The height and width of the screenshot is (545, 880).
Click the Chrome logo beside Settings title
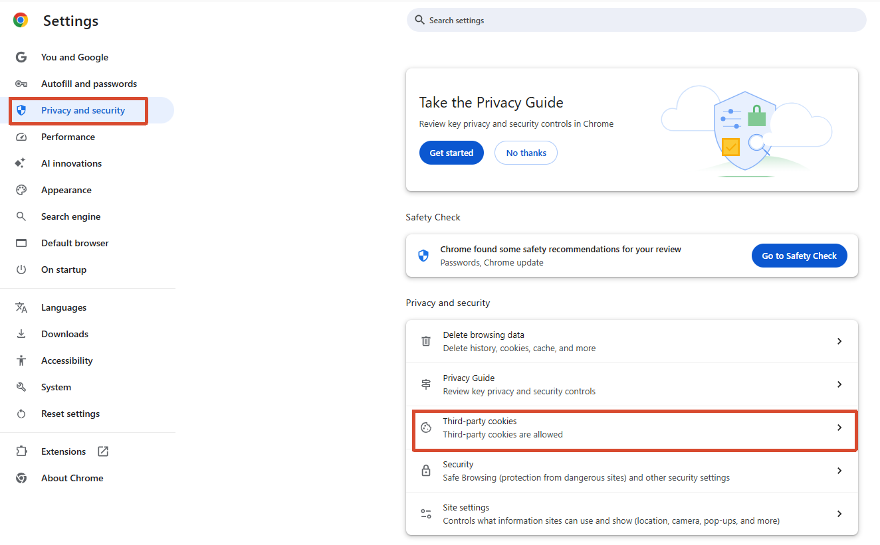pyautogui.click(x=21, y=21)
